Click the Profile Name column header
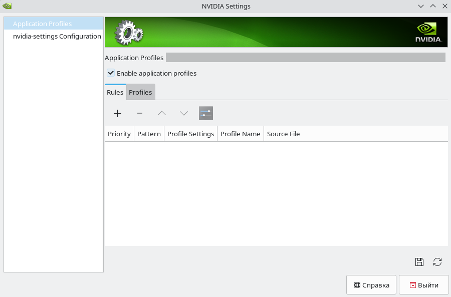451x297 pixels. click(241, 134)
